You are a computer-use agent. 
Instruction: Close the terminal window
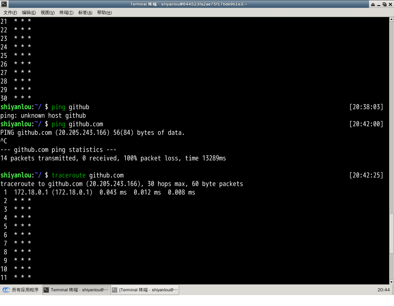pos(390,4)
